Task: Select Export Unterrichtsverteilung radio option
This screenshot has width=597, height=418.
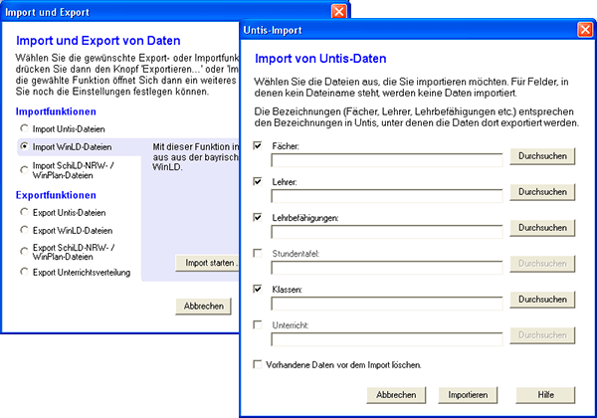Action: tap(24, 272)
